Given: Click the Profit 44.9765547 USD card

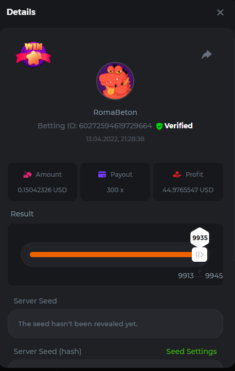Looking at the screenshot, I should [x=188, y=182].
